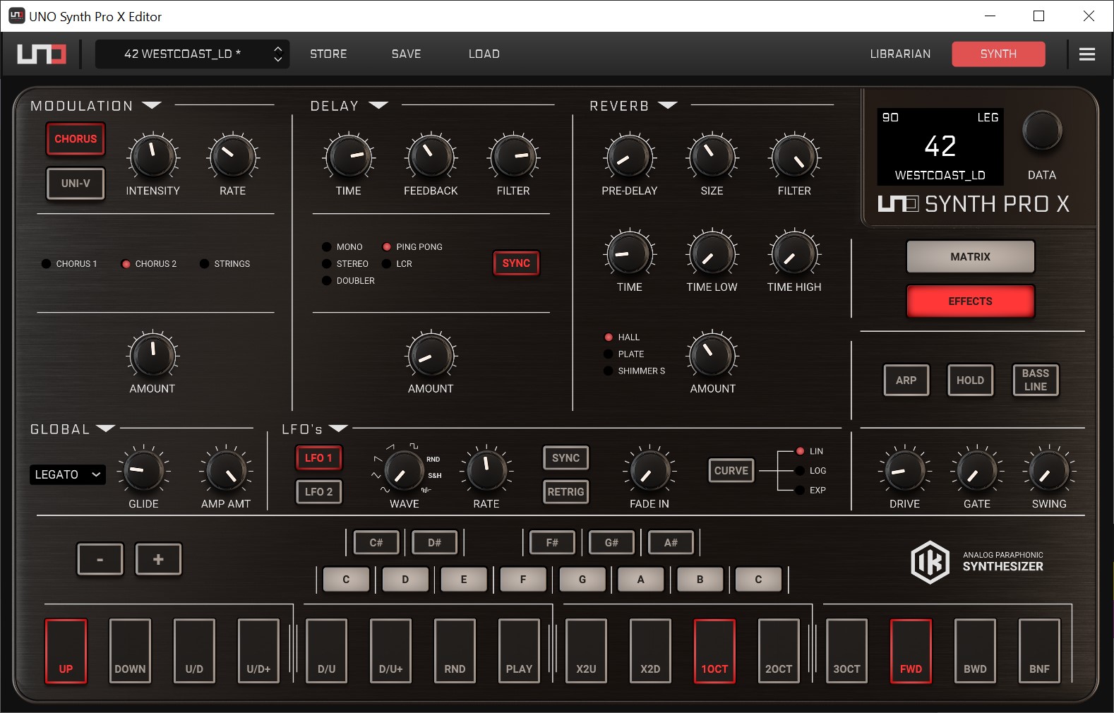Enable the ARP button
The height and width of the screenshot is (713, 1114).
(x=906, y=381)
